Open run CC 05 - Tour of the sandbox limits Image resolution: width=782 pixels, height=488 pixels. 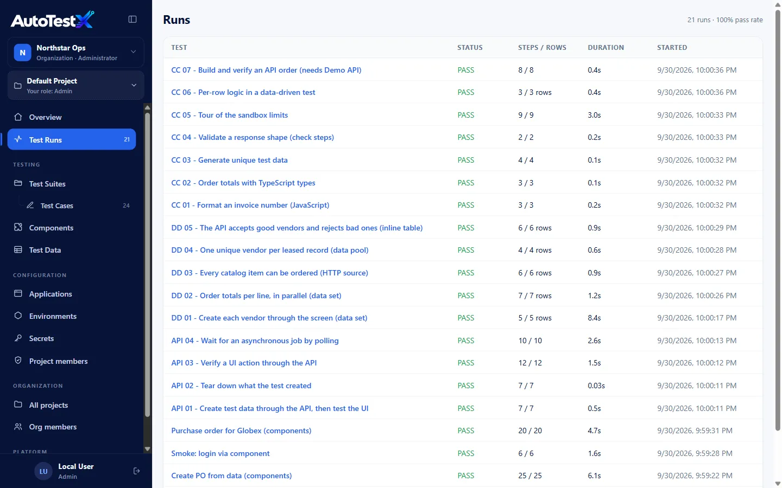tap(230, 115)
